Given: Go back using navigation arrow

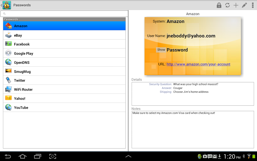Looking at the screenshot, I should 8,156.
